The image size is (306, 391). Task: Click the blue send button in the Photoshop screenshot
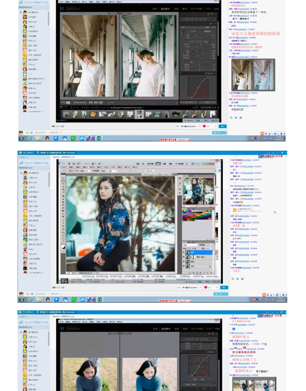pos(224,288)
